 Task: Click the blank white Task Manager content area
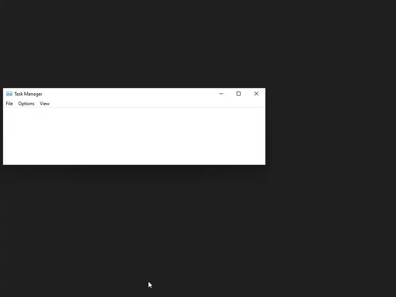pos(134,136)
